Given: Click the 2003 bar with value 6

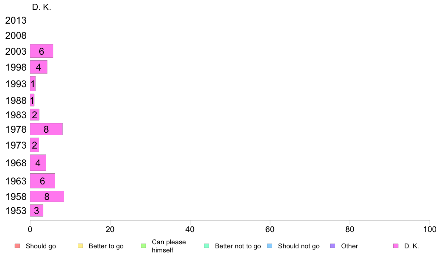Looking at the screenshot, I should (41, 51).
